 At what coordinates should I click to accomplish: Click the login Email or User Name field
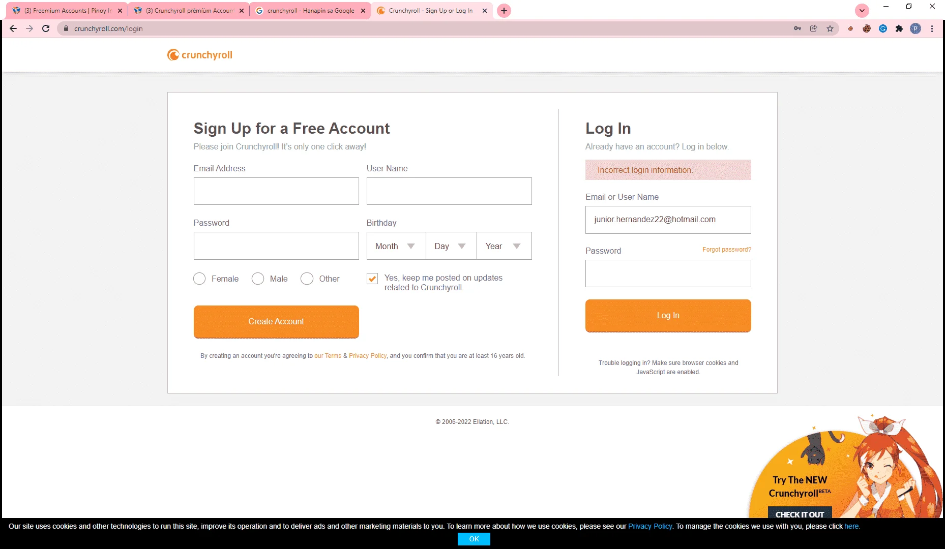668,220
